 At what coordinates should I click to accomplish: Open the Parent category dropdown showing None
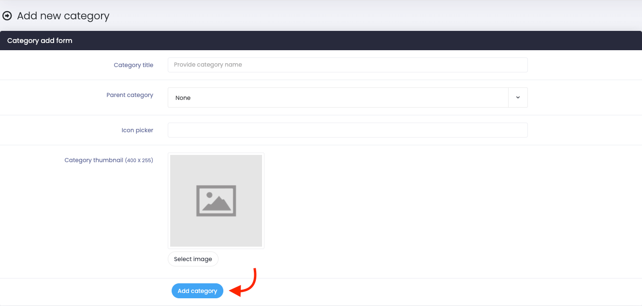pos(348,97)
